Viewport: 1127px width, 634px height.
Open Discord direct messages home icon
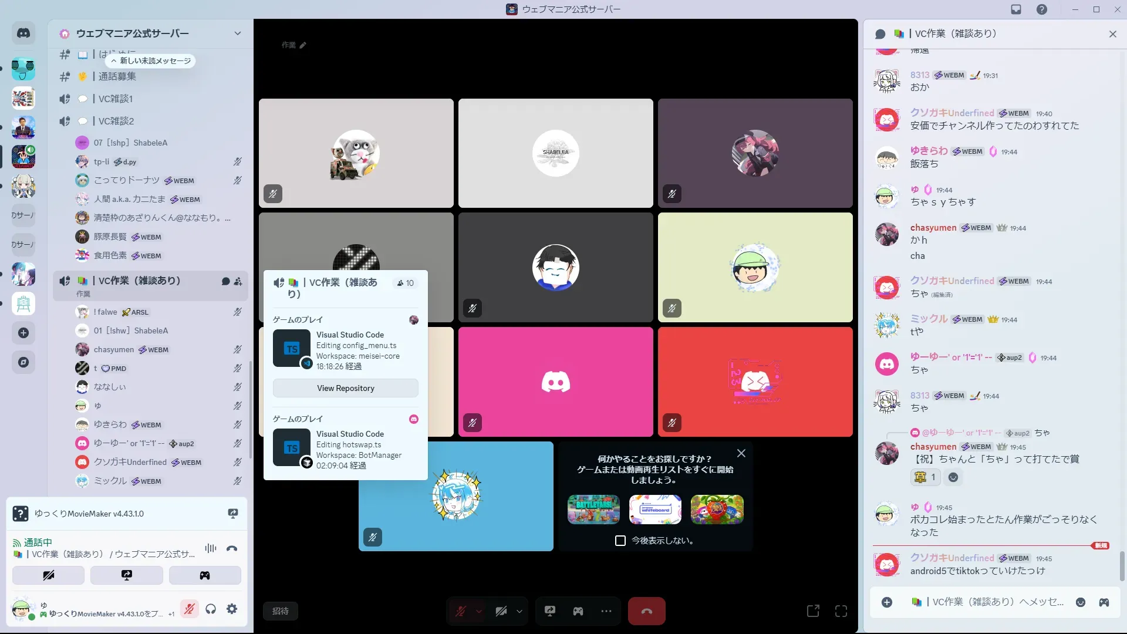23,33
